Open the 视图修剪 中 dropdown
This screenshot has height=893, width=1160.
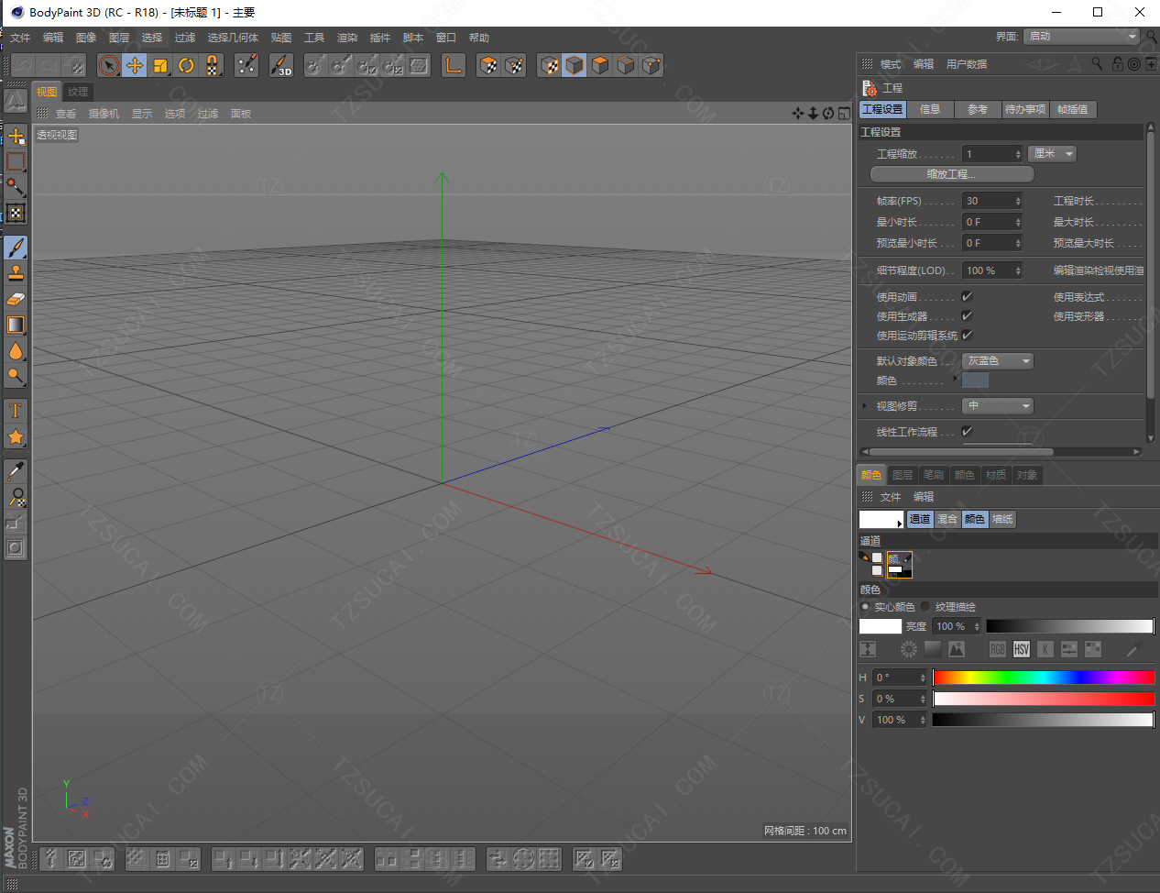998,405
